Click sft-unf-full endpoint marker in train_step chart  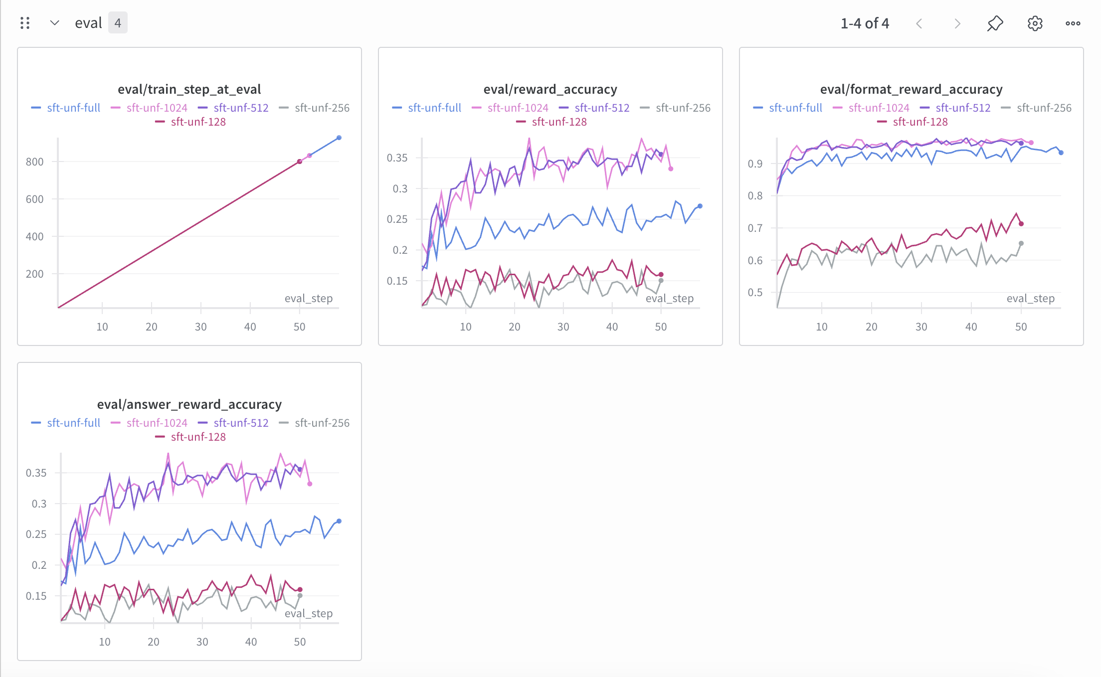click(339, 138)
